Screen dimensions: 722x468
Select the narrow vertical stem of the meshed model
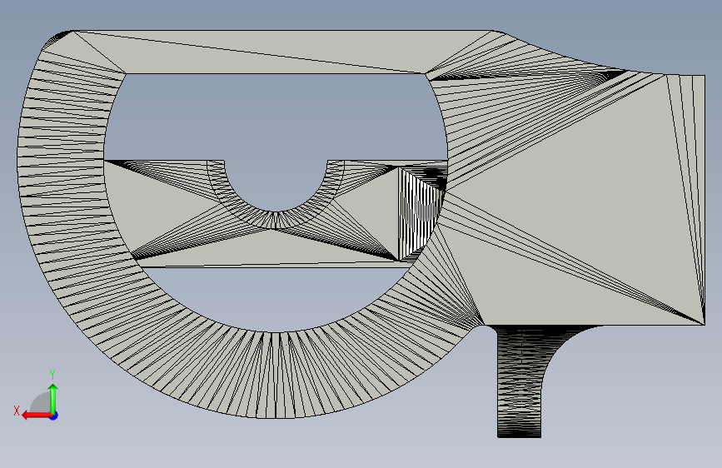point(519,382)
